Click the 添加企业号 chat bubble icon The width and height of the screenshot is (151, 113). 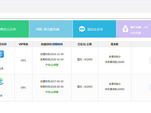[x=82, y=29]
